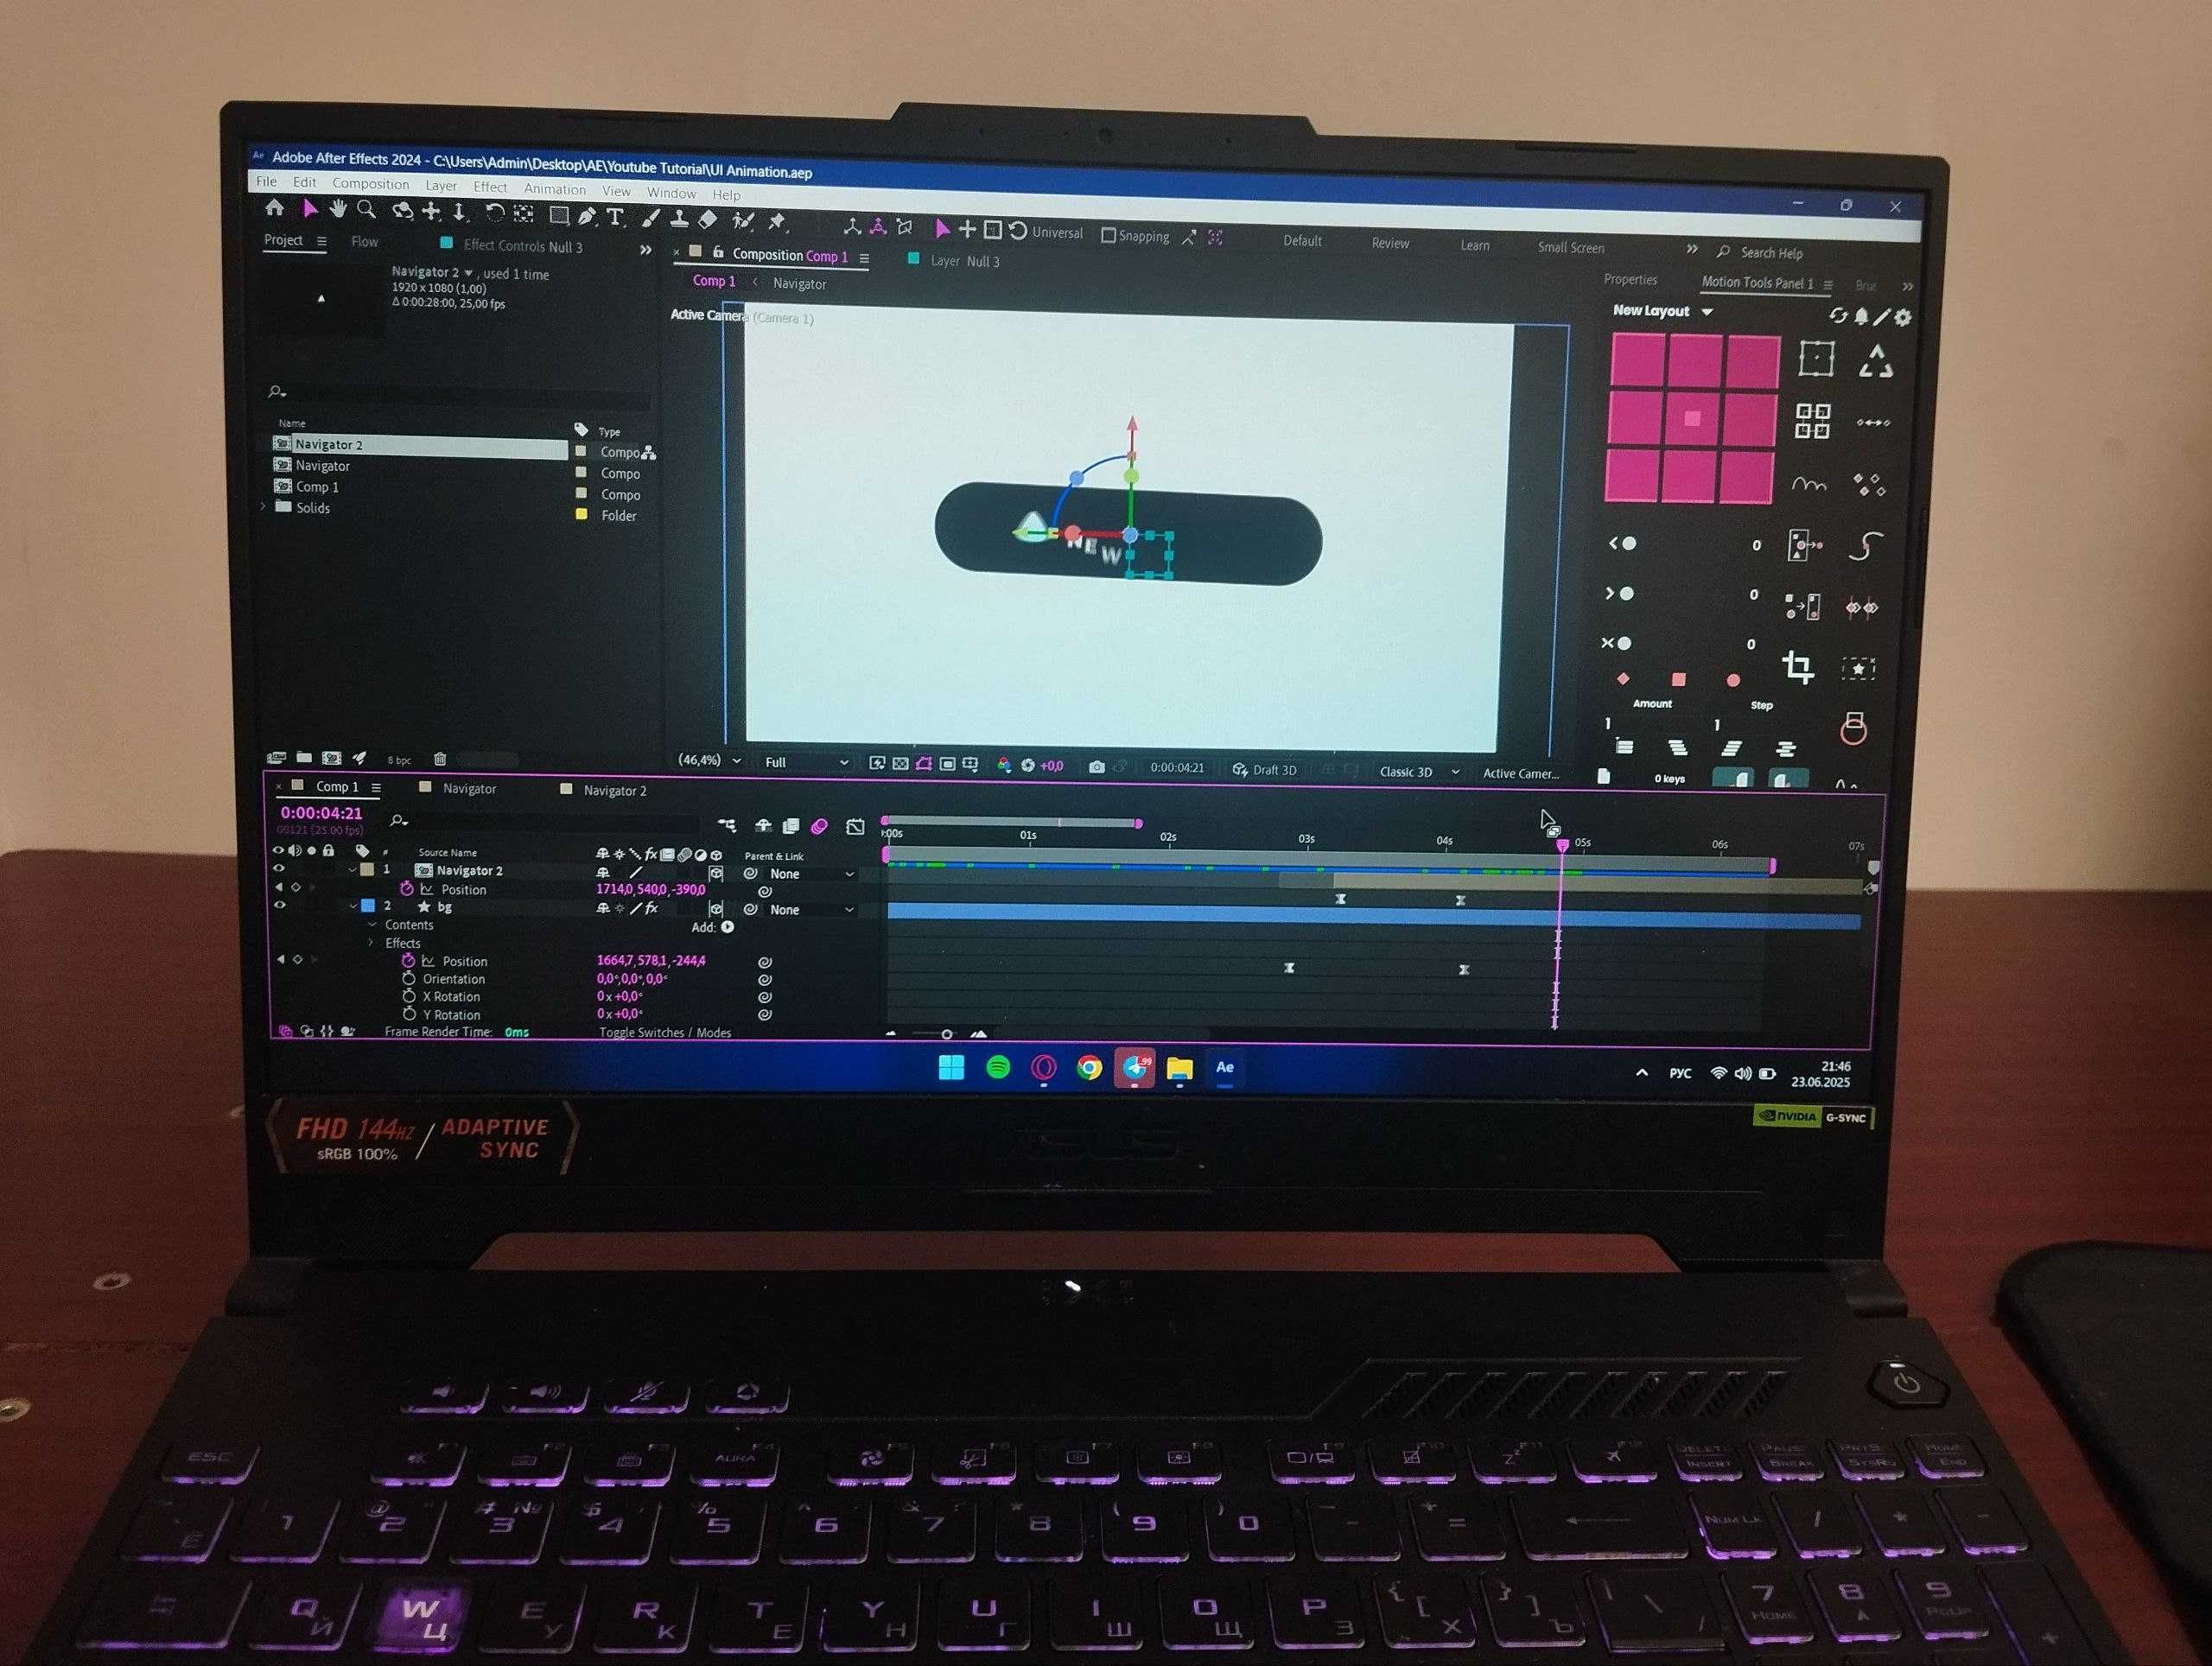Click the Motion Tools settings gear
This screenshot has width=2212, height=1666.
click(x=1903, y=317)
